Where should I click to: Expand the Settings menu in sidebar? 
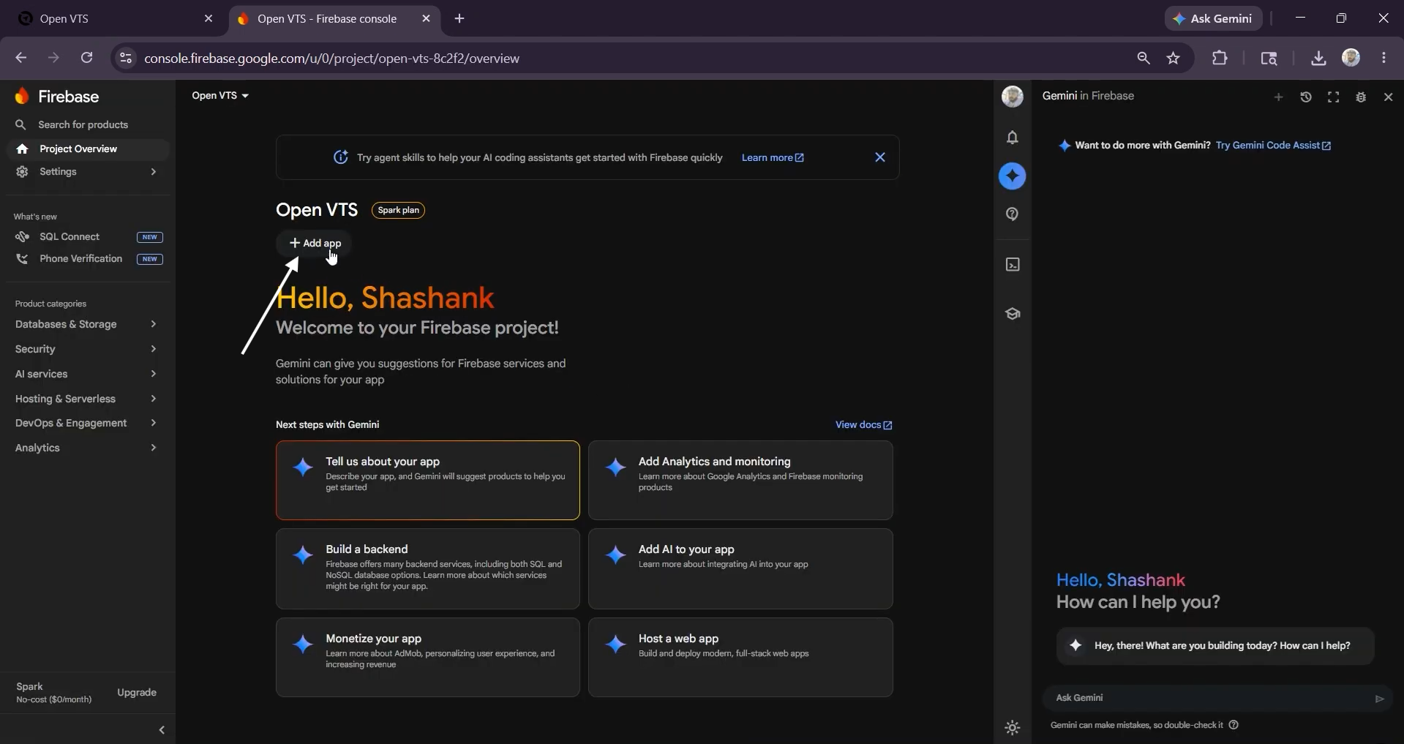[87, 171]
